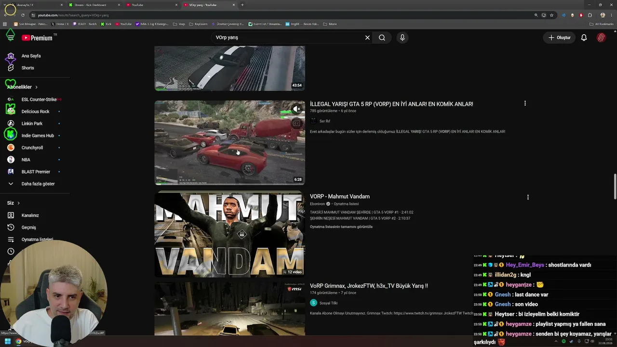
Task: Toggle subtitles on the İLLEGAL YARIŞ preview
Action: coord(296,123)
